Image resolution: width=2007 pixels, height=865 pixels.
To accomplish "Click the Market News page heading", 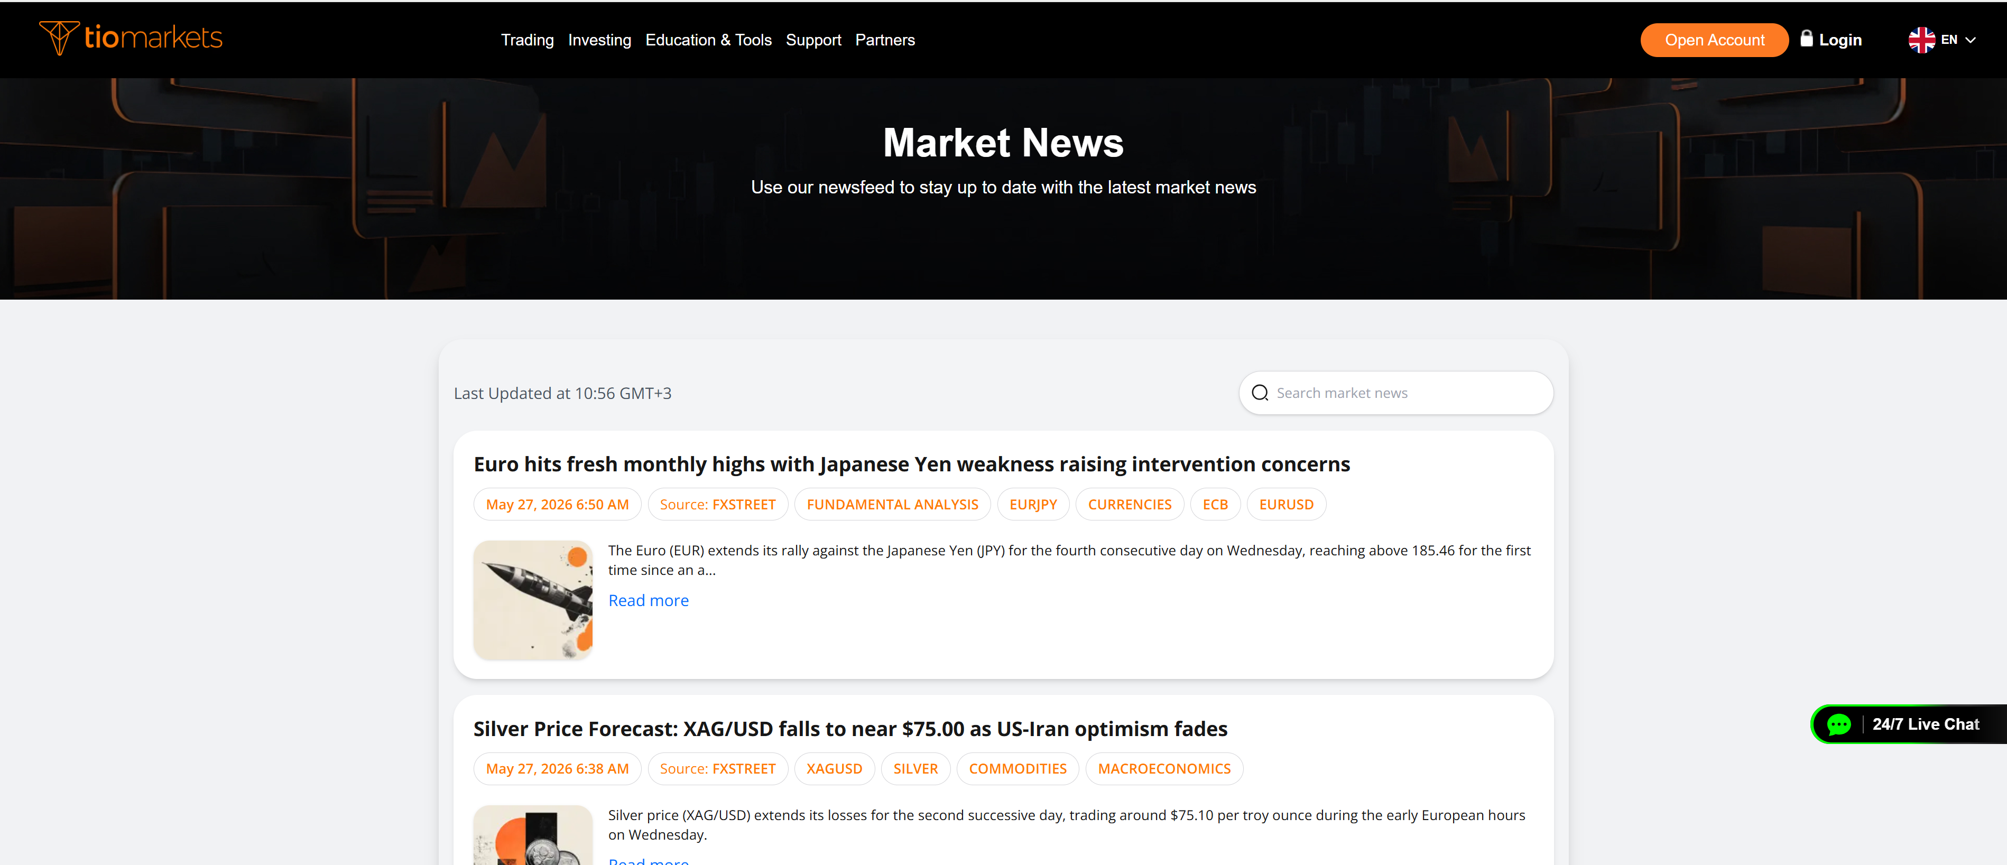I will coord(1003,143).
